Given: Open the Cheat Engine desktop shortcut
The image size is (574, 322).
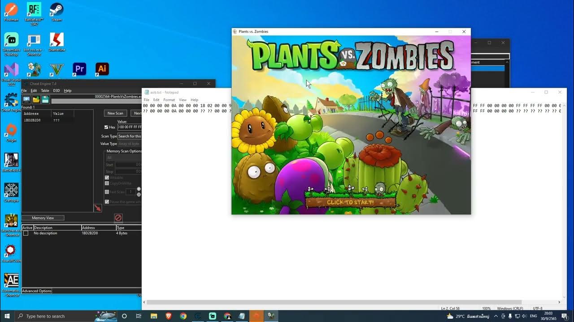Looking at the screenshot, I should pyautogui.click(x=11, y=102).
